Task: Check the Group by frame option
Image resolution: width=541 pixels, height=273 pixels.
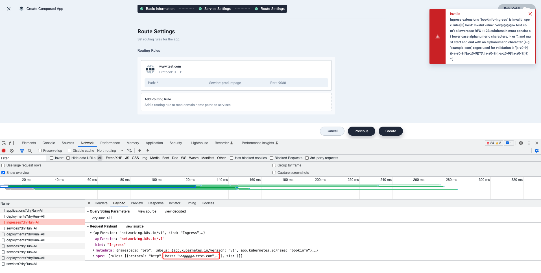Action: tap(274, 165)
